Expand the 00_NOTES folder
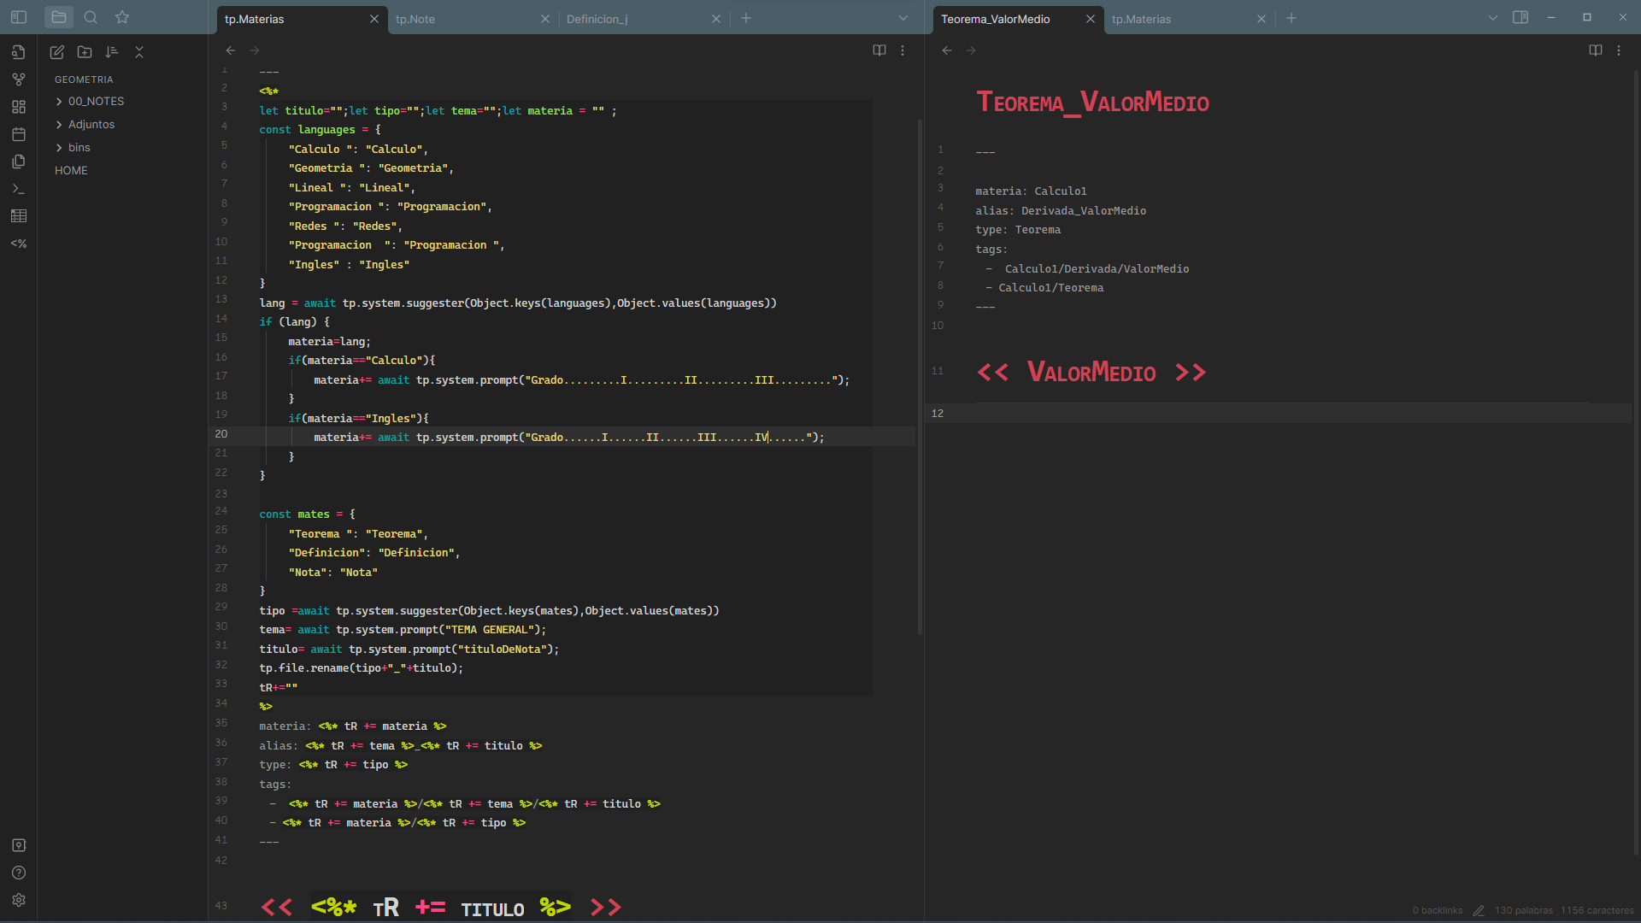The image size is (1641, 923). pyautogui.click(x=58, y=101)
